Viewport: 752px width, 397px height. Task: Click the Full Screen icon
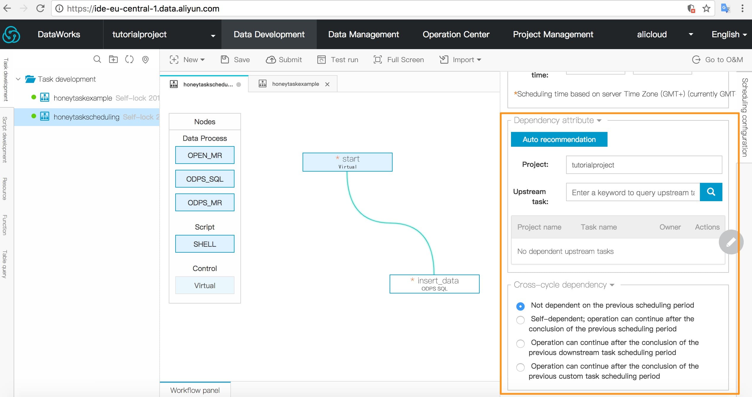point(377,59)
